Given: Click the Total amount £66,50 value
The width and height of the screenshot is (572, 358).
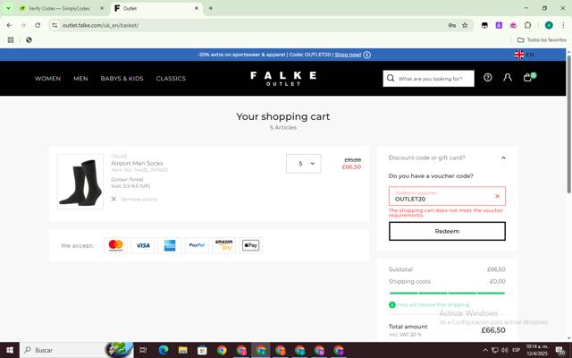Looking at the screenshot, I should 493,330.
